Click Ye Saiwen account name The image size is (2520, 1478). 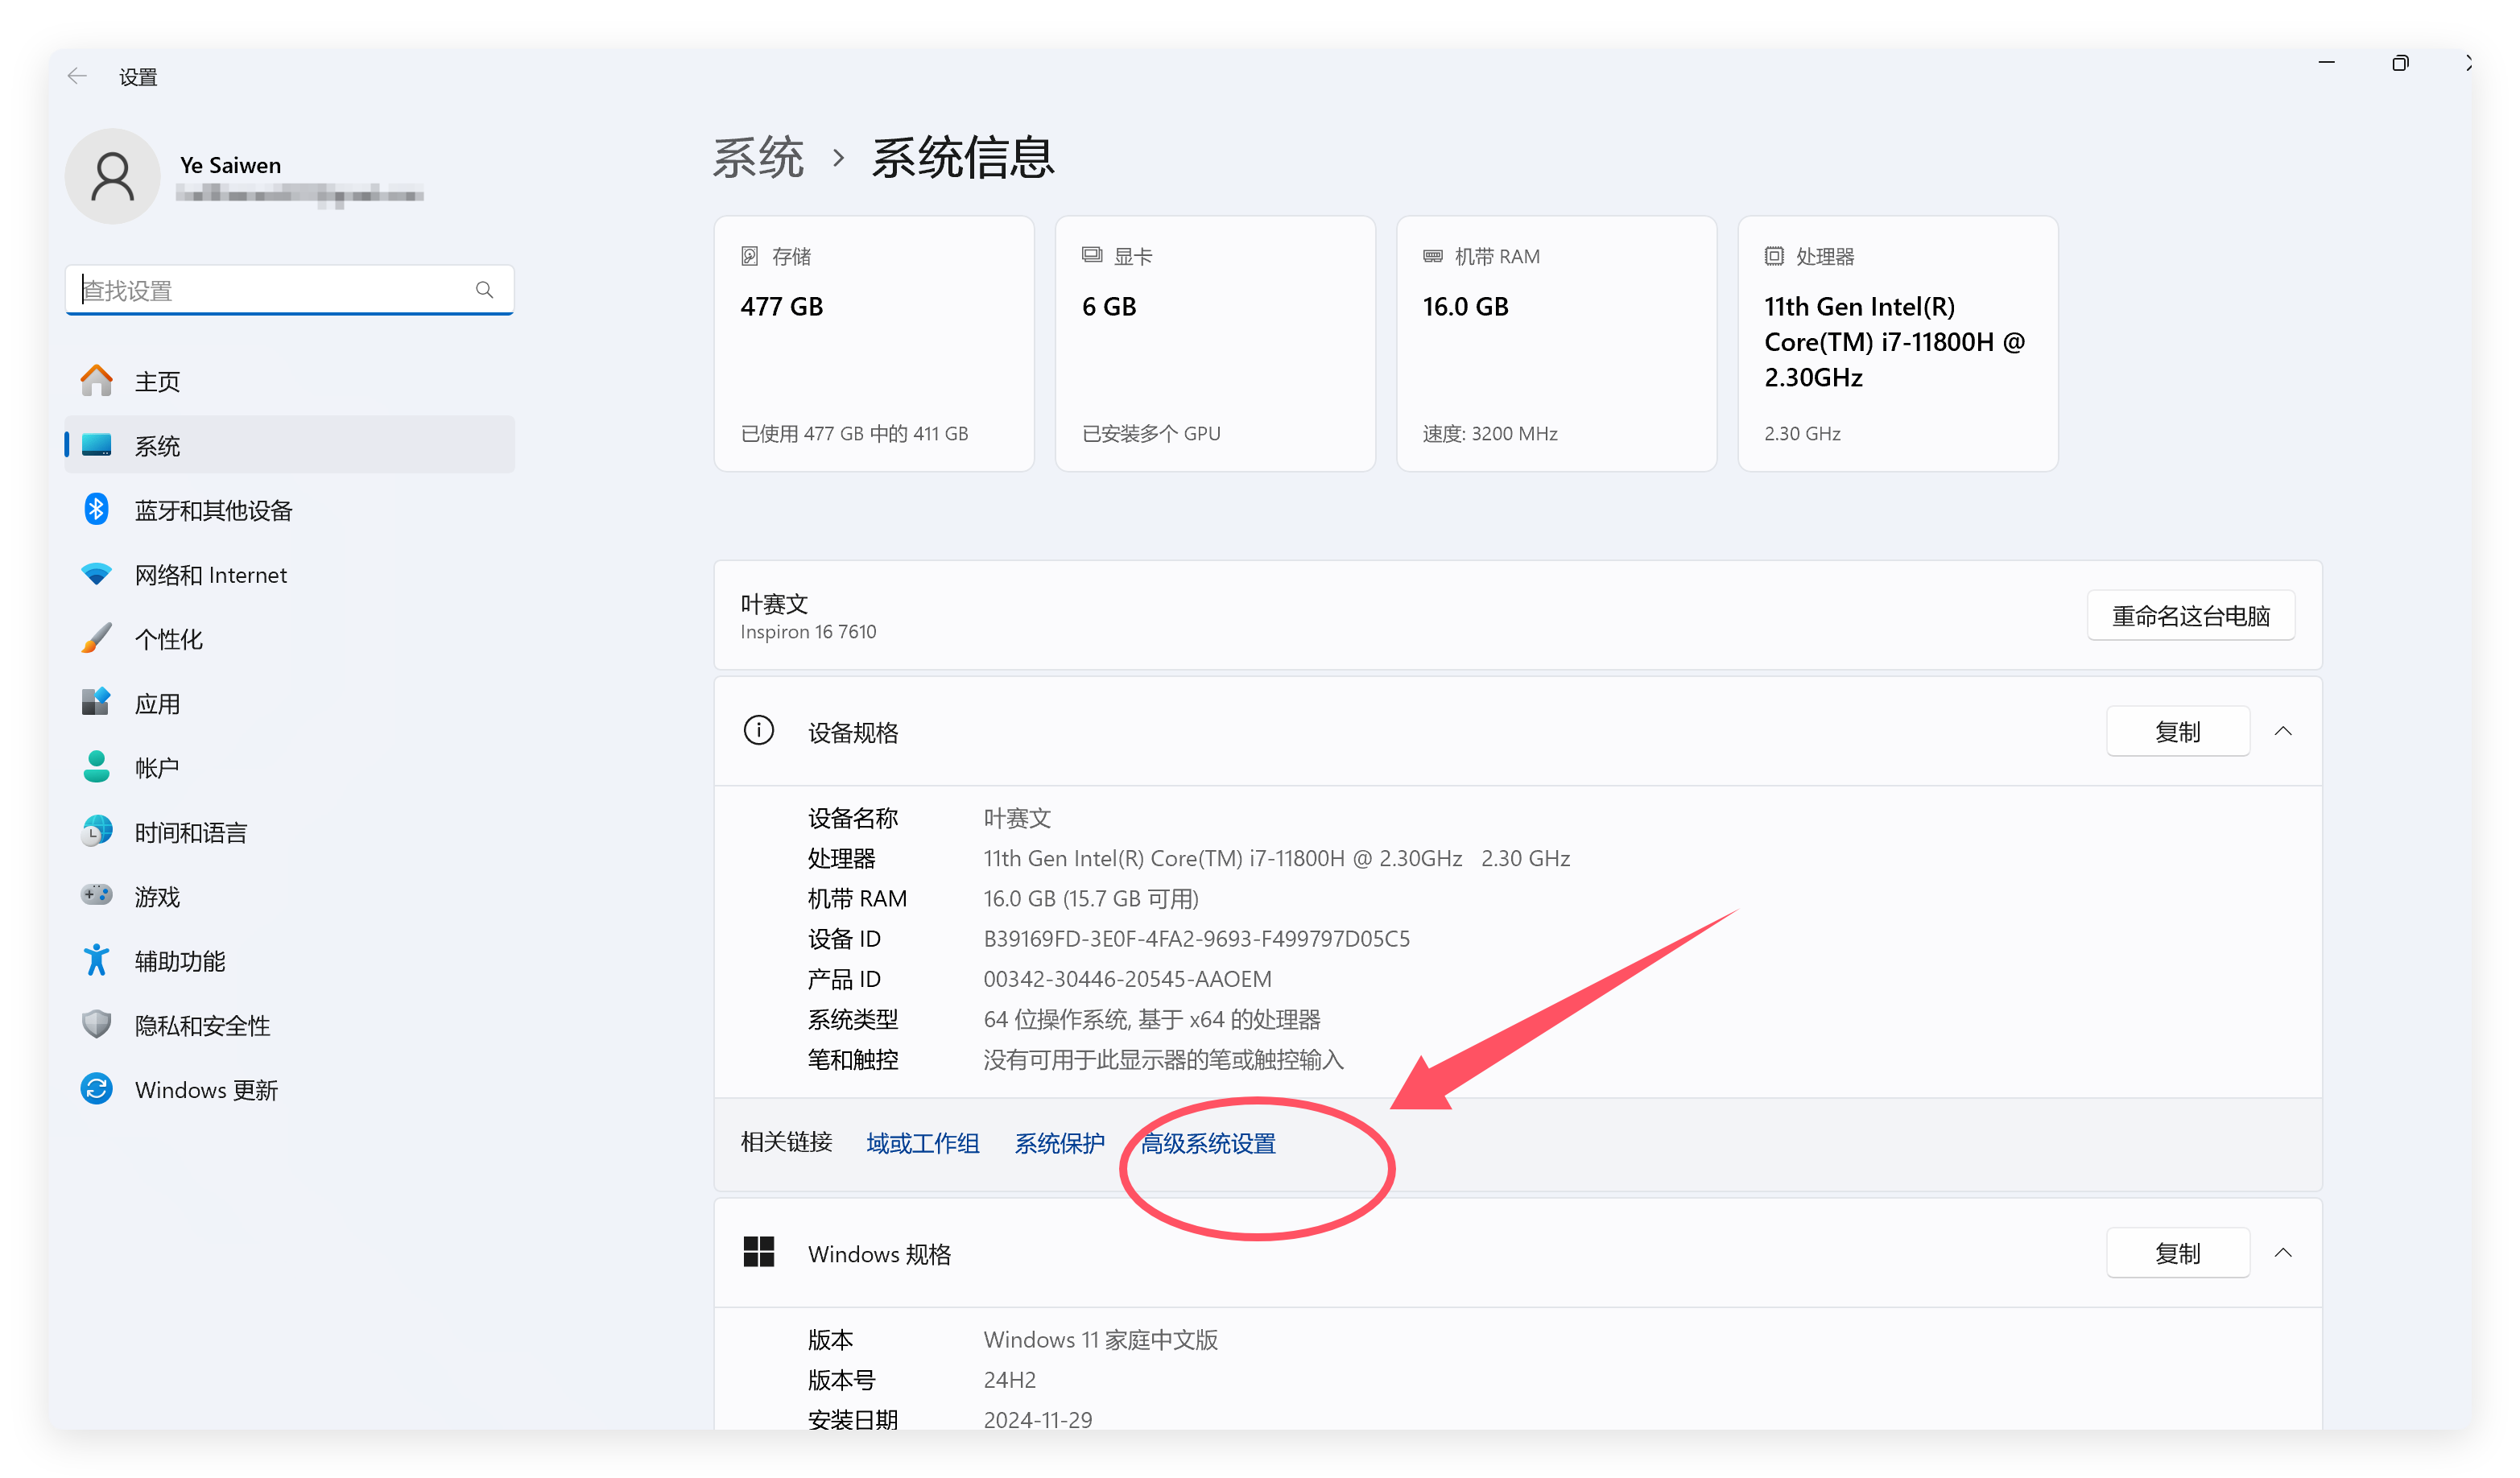pyautogui.click(x=230, y=165)
